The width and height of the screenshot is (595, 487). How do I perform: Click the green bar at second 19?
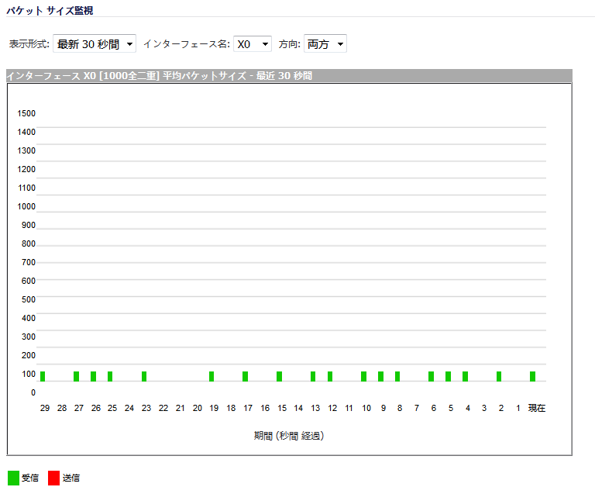pos(212,376)
